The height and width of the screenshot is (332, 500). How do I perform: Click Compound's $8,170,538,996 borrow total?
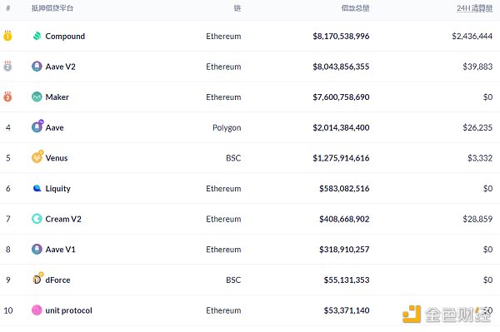pos(341,37)
